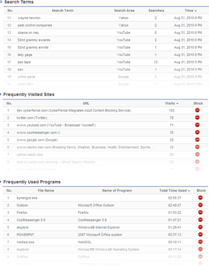Image resolution: width=209 pixels, height=273 pixels.
Task: Click the Search Area column header
Action: [x=124, y=10]
